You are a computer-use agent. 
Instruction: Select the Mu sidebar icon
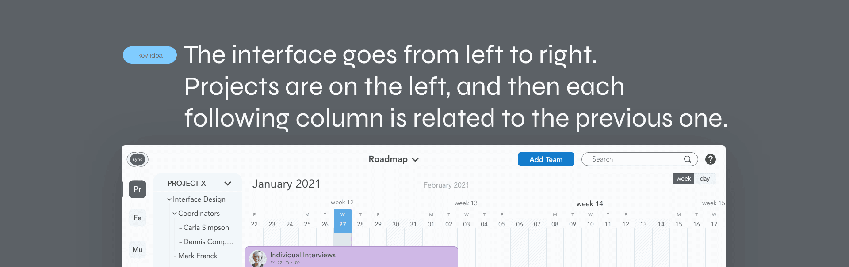tap(138, 249)
